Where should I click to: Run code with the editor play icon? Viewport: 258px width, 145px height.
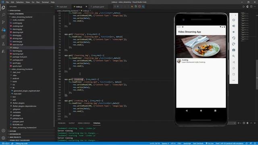tap(243, 6)
